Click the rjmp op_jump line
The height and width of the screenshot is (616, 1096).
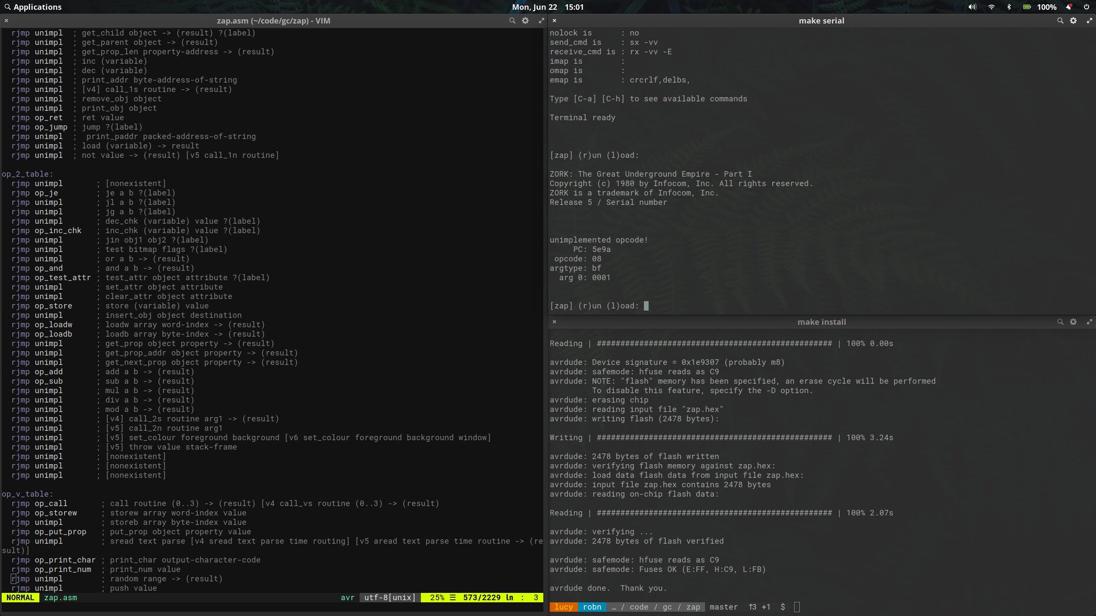point(77,127)
